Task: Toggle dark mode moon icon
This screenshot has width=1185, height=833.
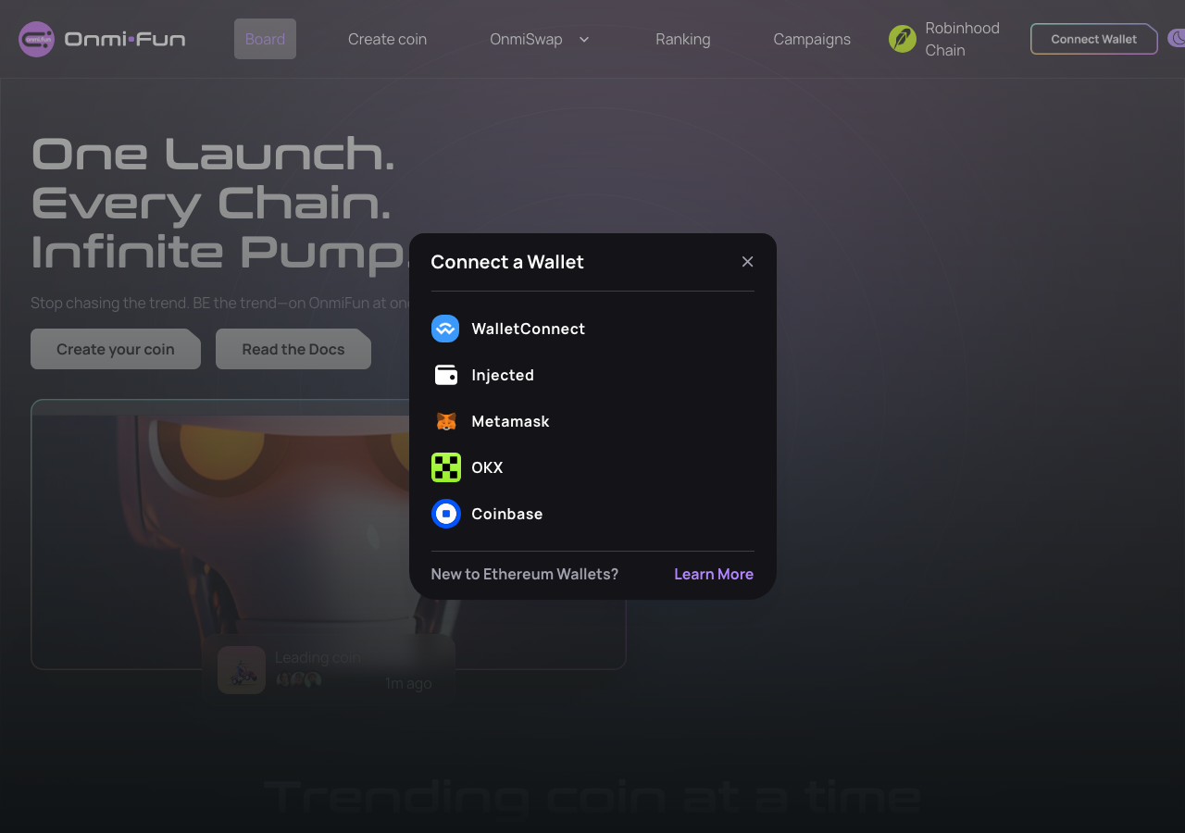Action: pyautogui.click(x=1177, y=39)
